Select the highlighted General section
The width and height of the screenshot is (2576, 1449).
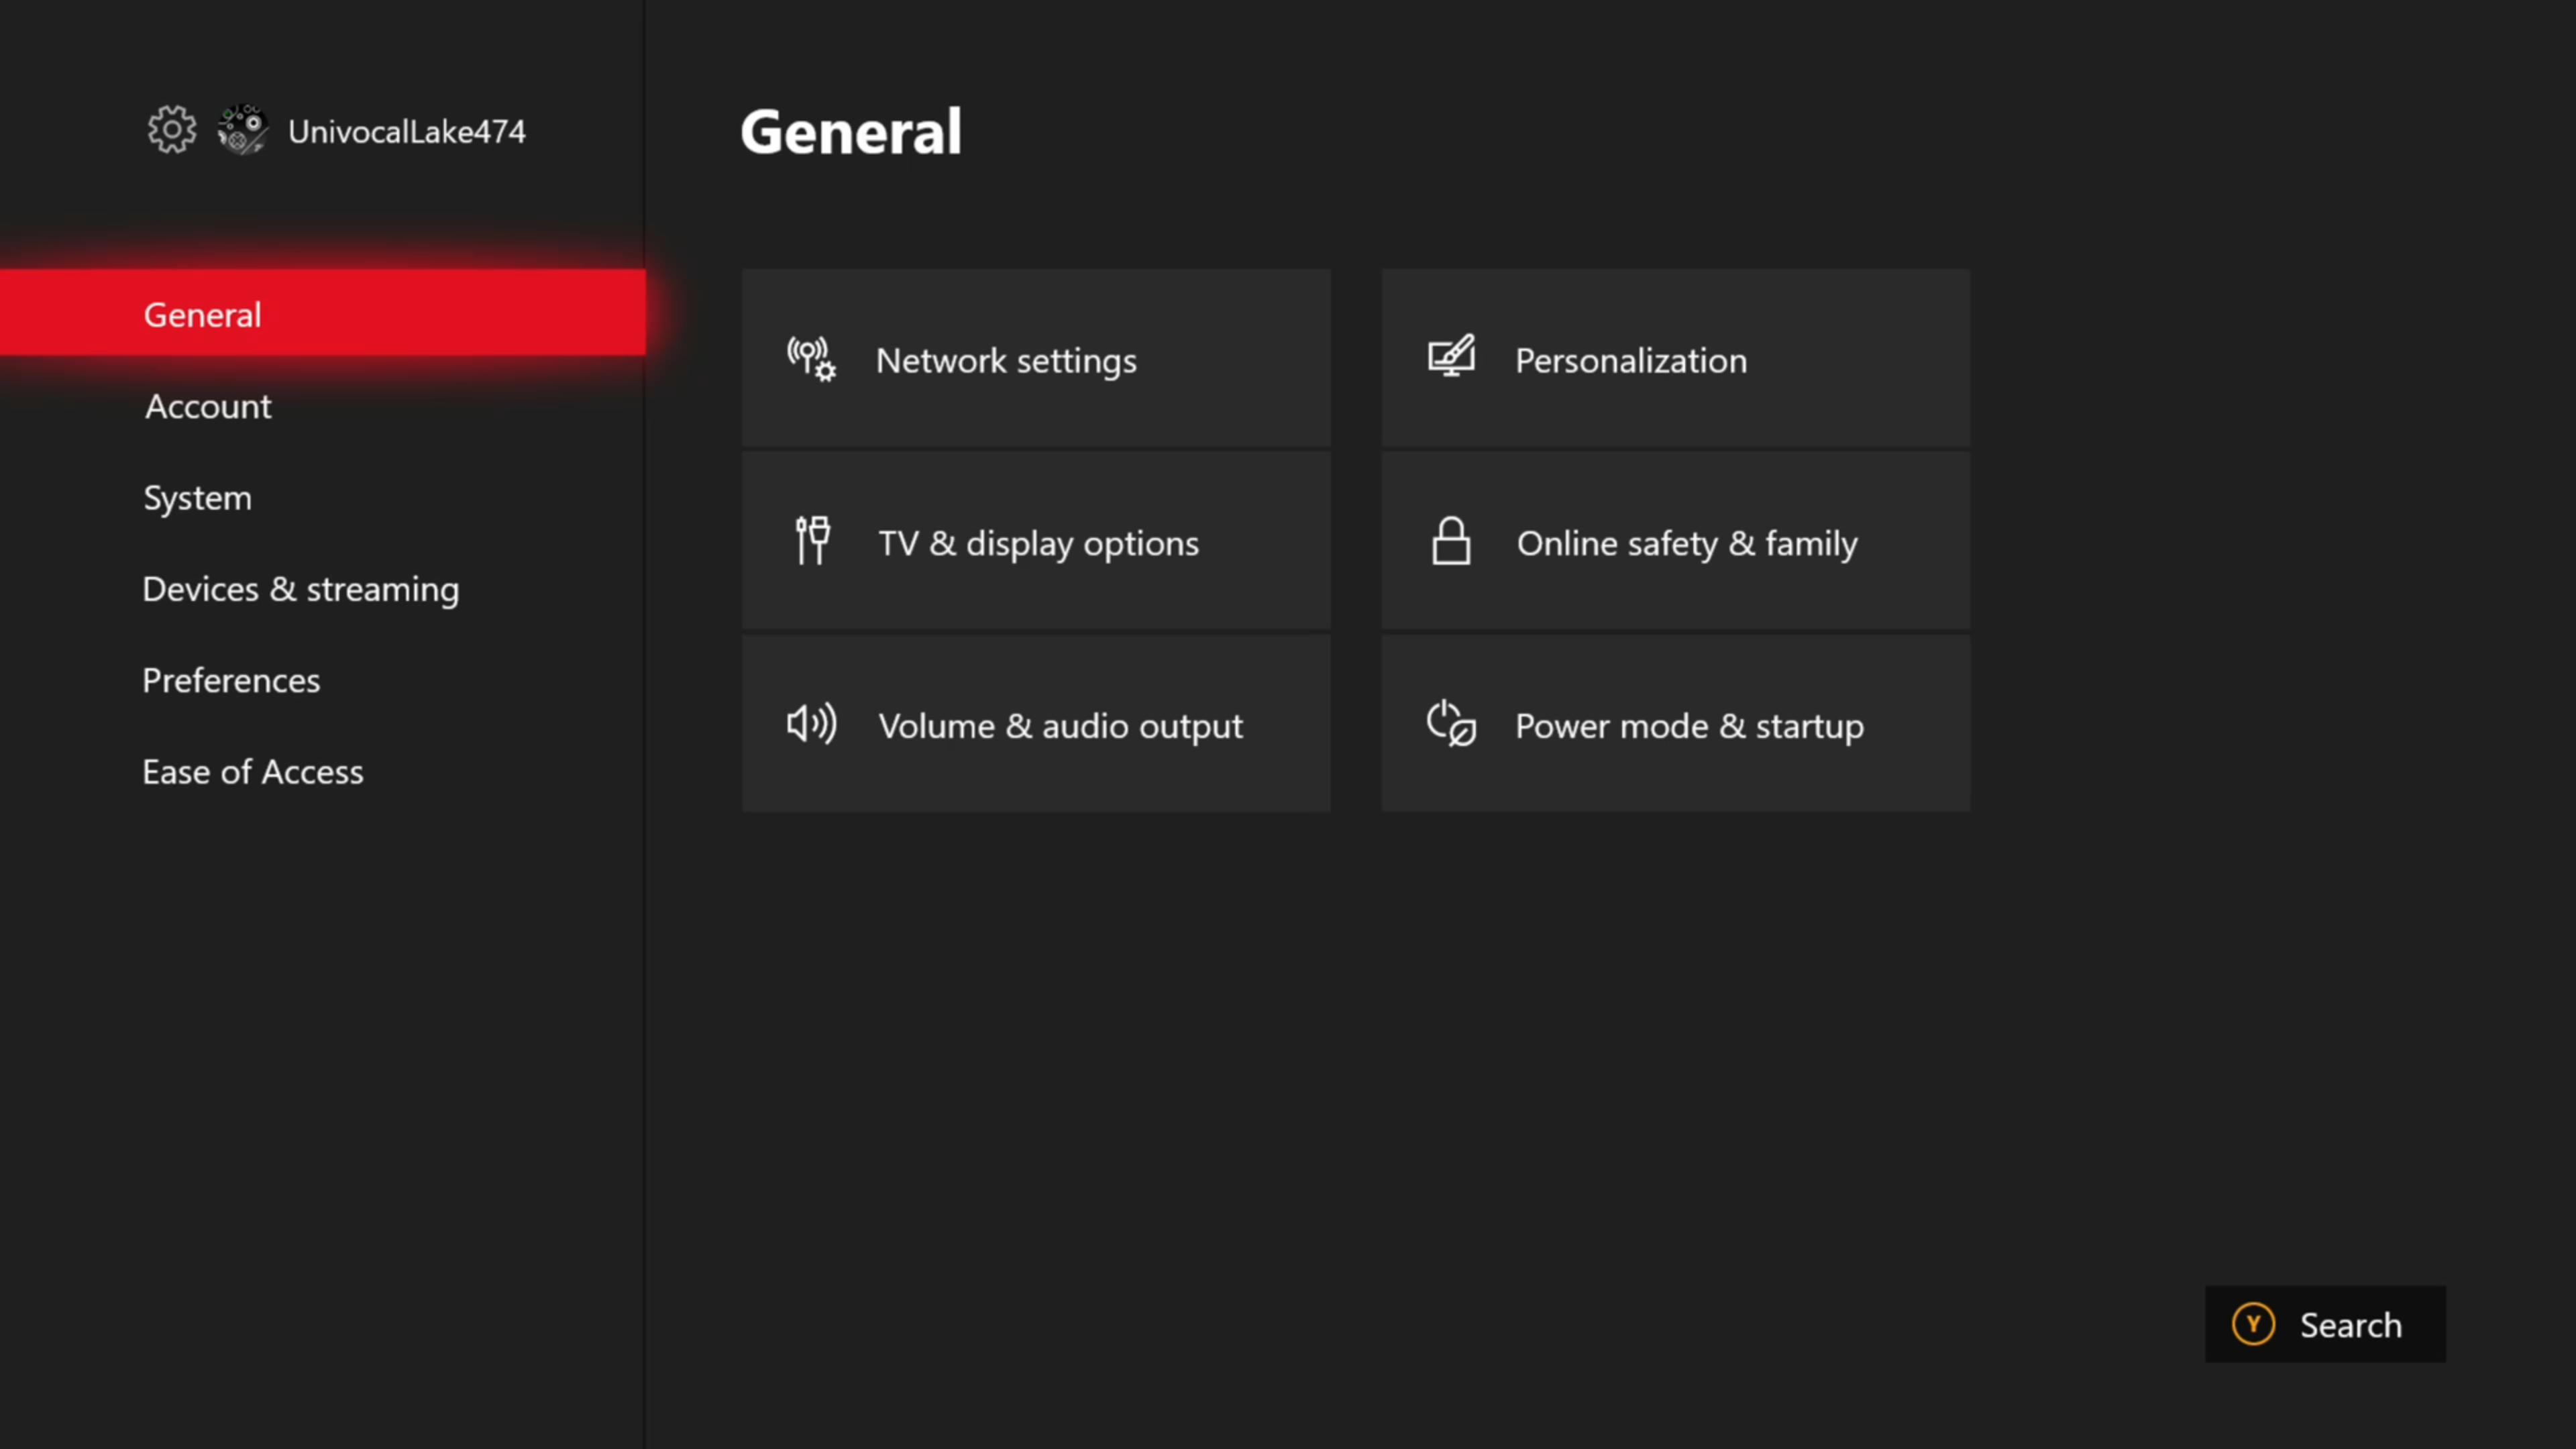pos(202,313)
